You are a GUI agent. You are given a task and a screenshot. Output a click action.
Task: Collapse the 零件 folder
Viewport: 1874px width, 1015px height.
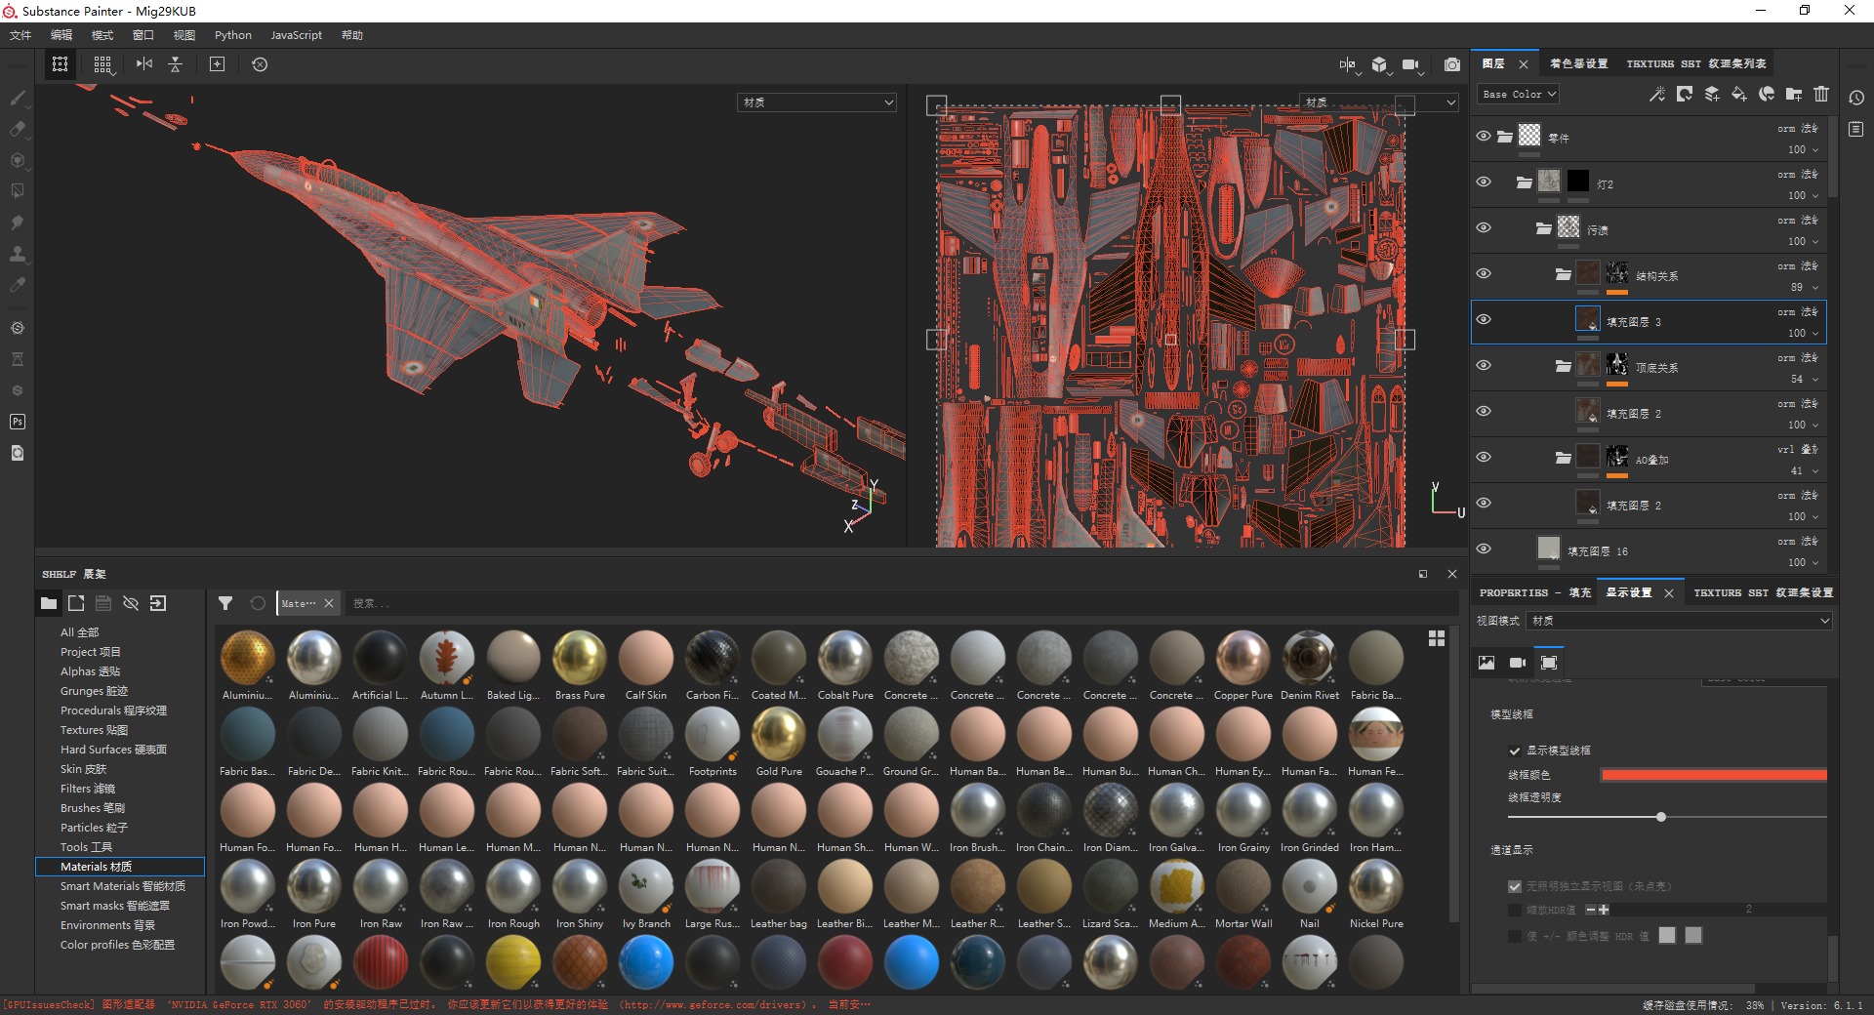1505,137
